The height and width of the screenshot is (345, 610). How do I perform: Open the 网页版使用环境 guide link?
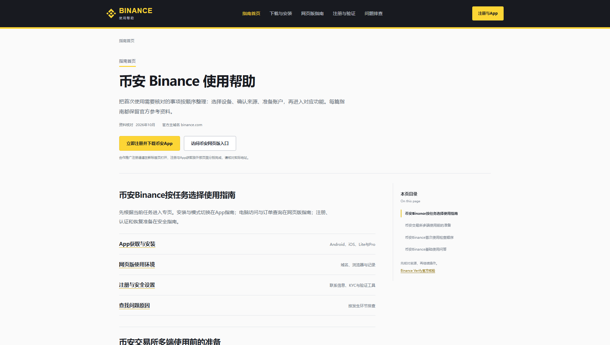(137, 265)
